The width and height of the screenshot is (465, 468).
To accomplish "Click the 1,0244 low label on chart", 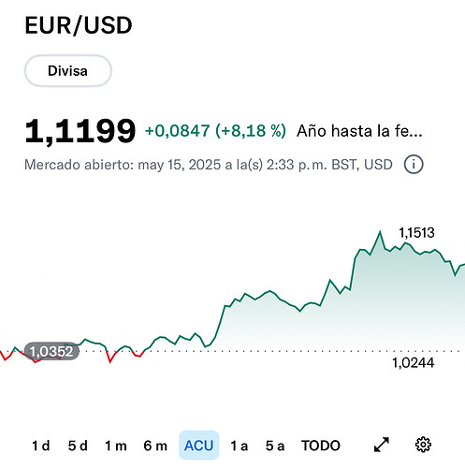I will (x=413, y=363).
